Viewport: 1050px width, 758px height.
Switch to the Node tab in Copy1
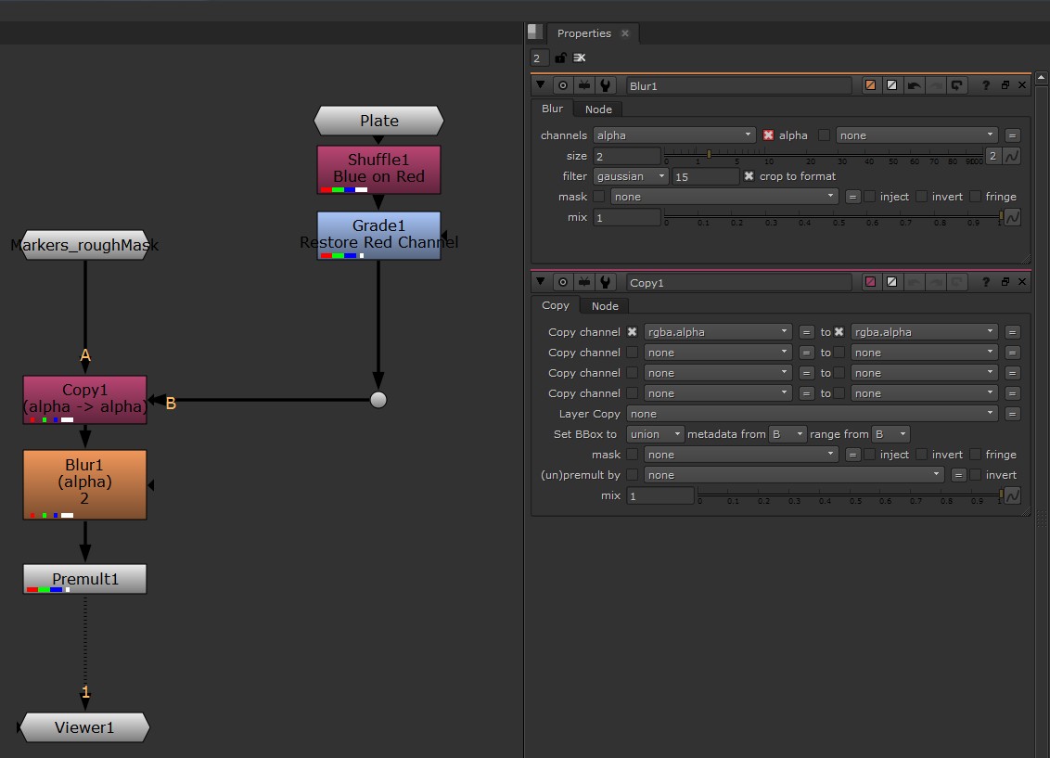[x=605, y=306]
